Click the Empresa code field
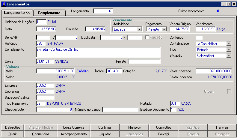 [x=45, y=85]
